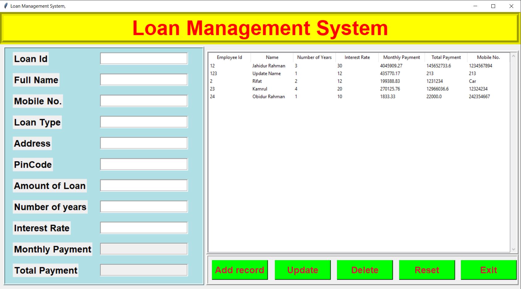
Task: Select the Obidur Rahman record
Action: click(309, 96)
